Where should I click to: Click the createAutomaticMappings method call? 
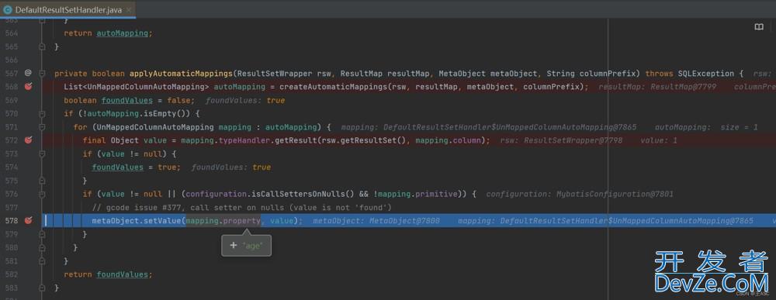334,87
